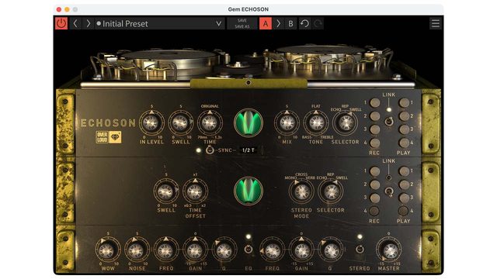
Task: Click the MIX knob
Action: click(x=287, y=123)
